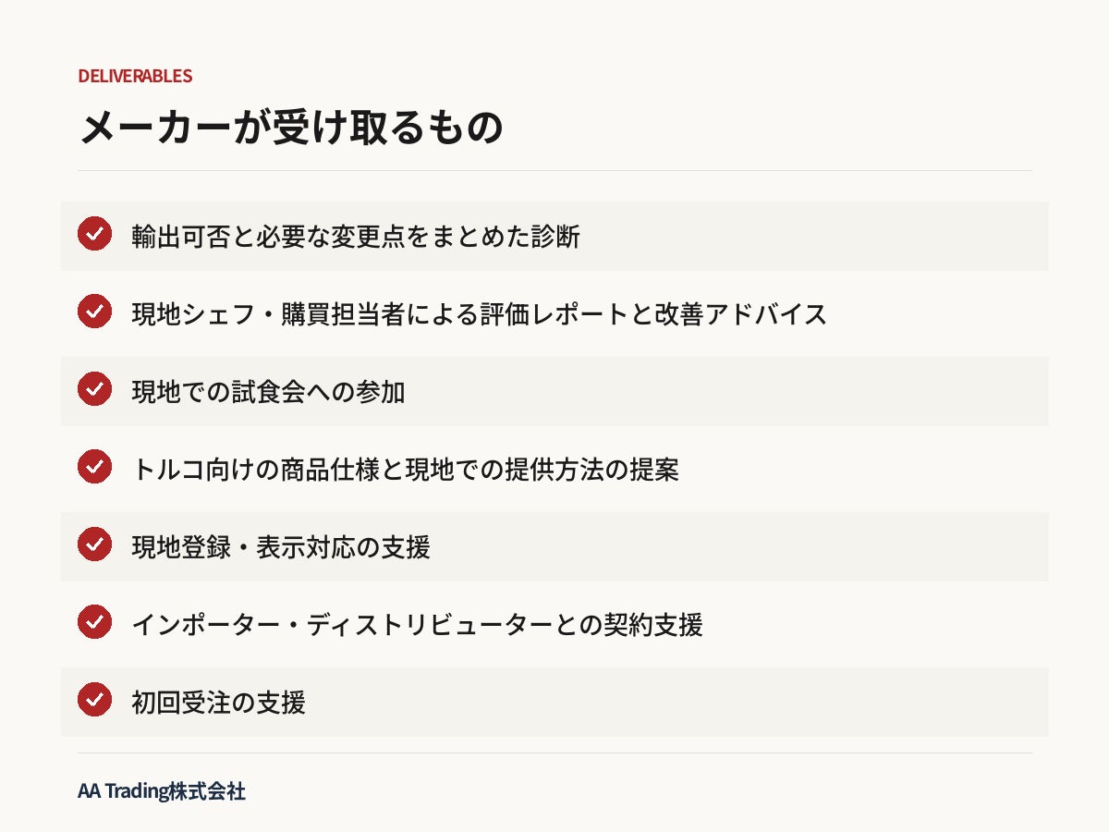1109x832 pixels.
Task: Click the divider line under the heading
Action: coord(554,170)
